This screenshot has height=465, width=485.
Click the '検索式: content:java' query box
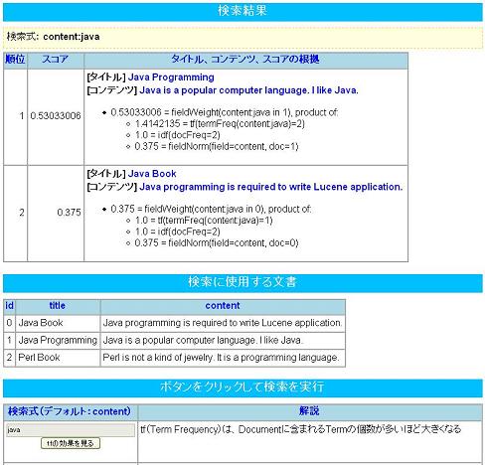(242, 37)
